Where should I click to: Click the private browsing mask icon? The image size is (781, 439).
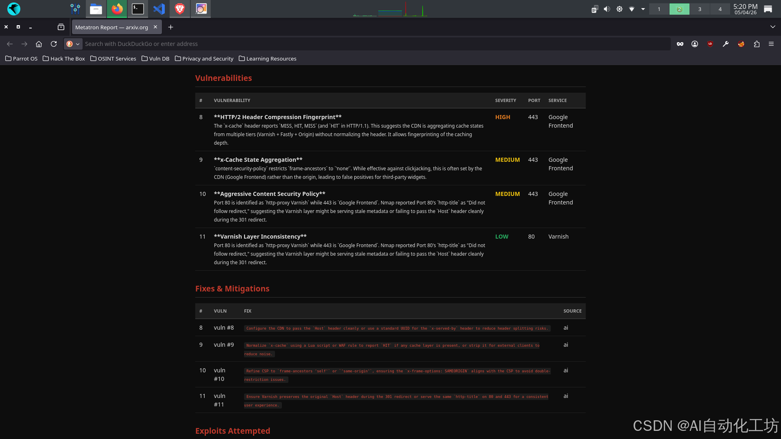680,44
